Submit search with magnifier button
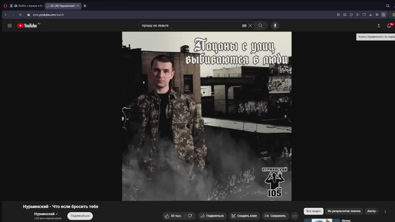395x222 pixels. (260, 26)
